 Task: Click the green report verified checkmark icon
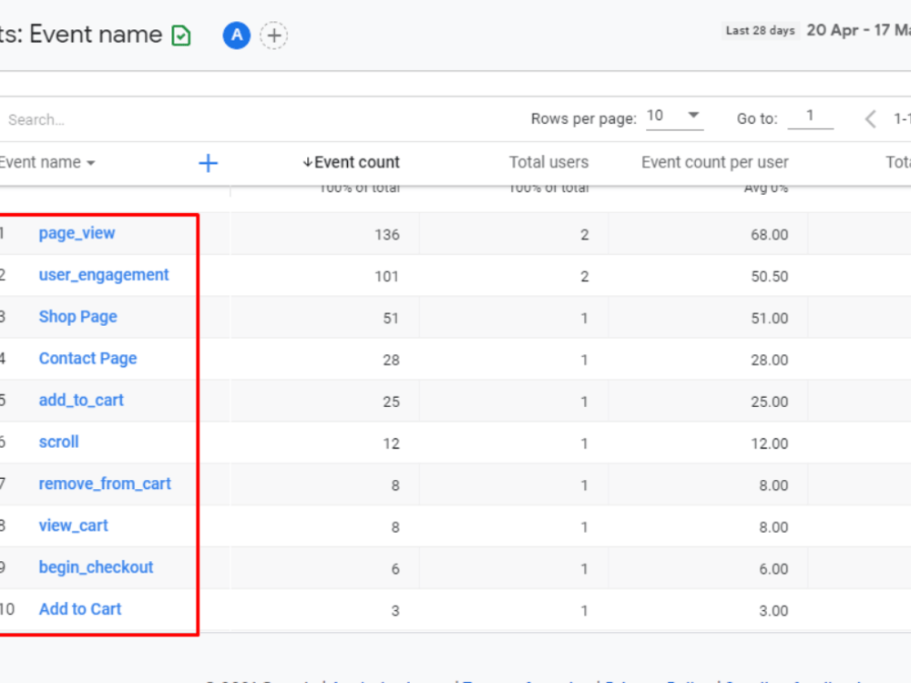point(181,36)
